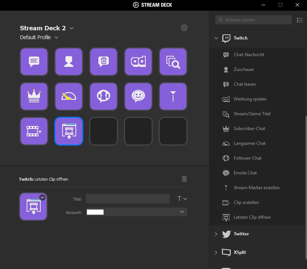Open the title text style dropdown
Image resolution: width=307 pixels, height=269 pixels.
tap(182, 199)
